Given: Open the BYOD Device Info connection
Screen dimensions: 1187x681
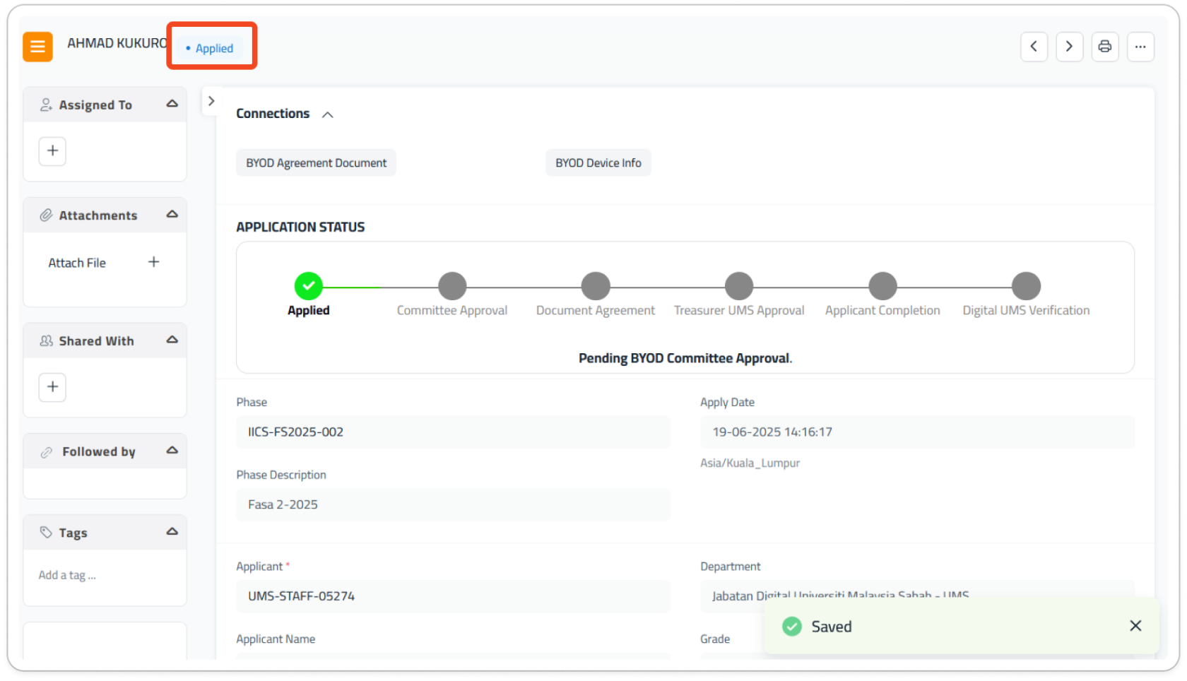Looking at the screenshot, I should (598, 163).
